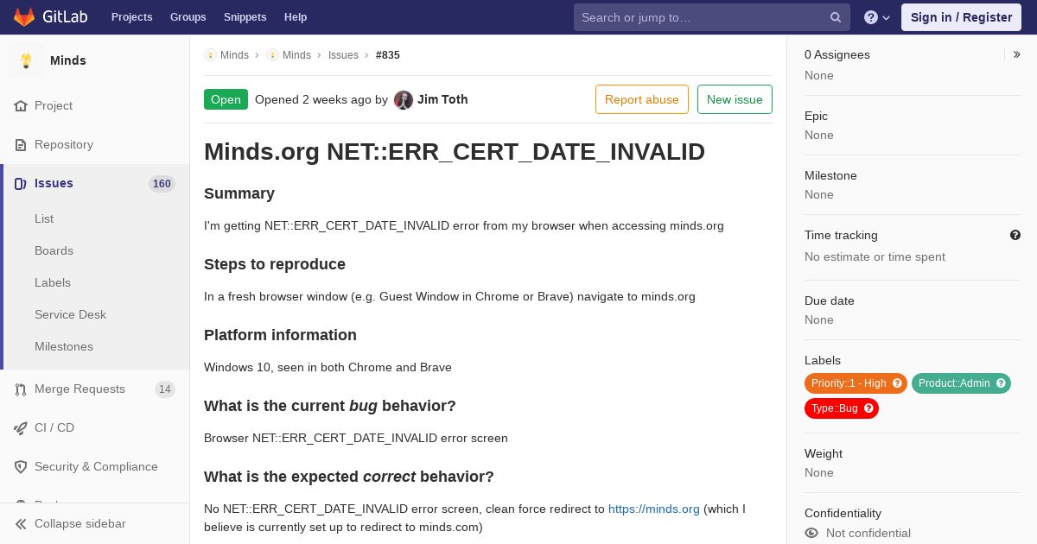Click the Issues breadcrumb link
The image size is (1037, 544).
(x=343, y=55)
